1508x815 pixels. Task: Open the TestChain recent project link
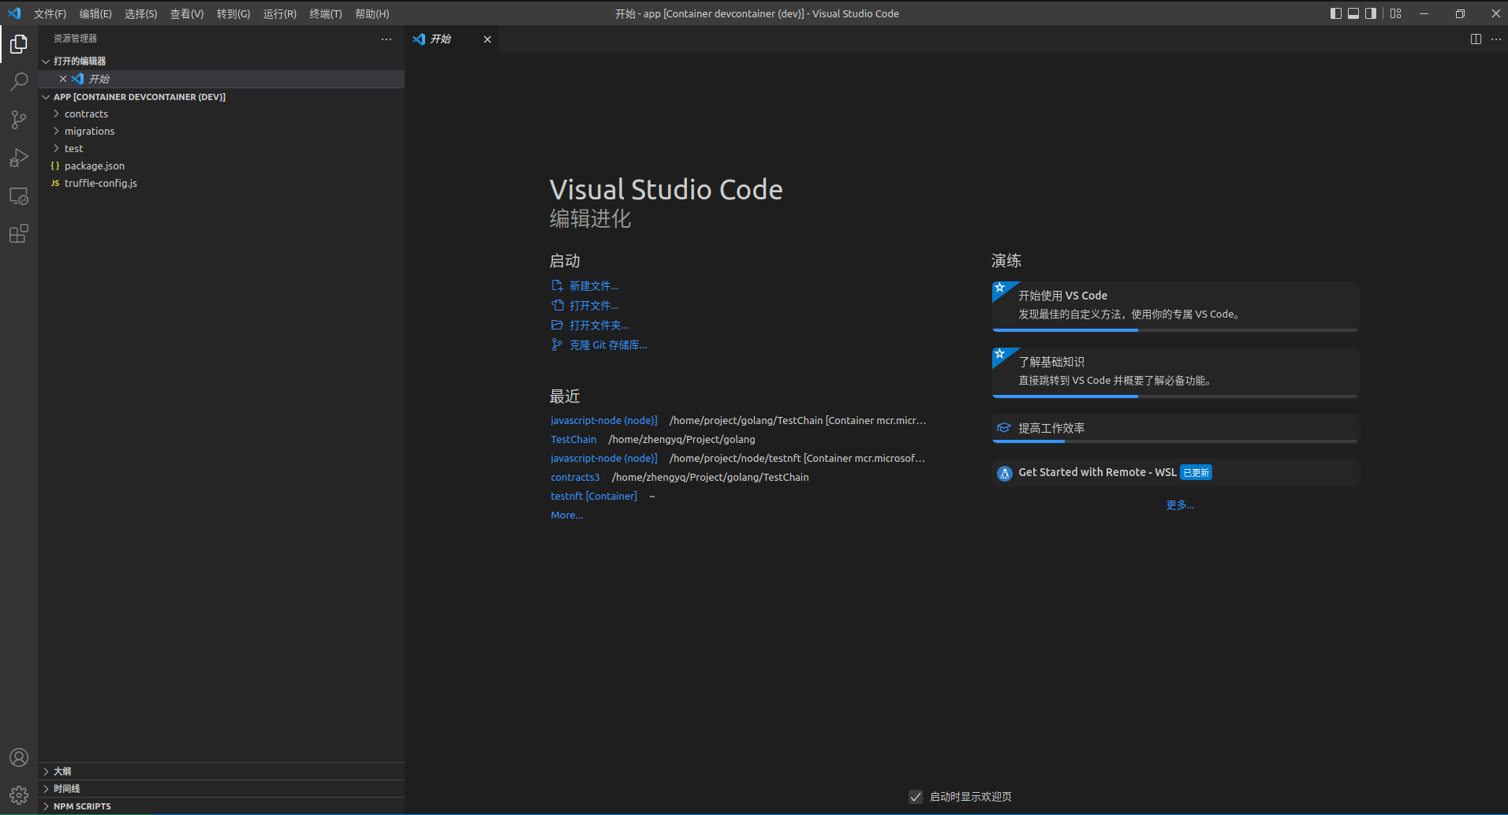[x=573, y=440]
